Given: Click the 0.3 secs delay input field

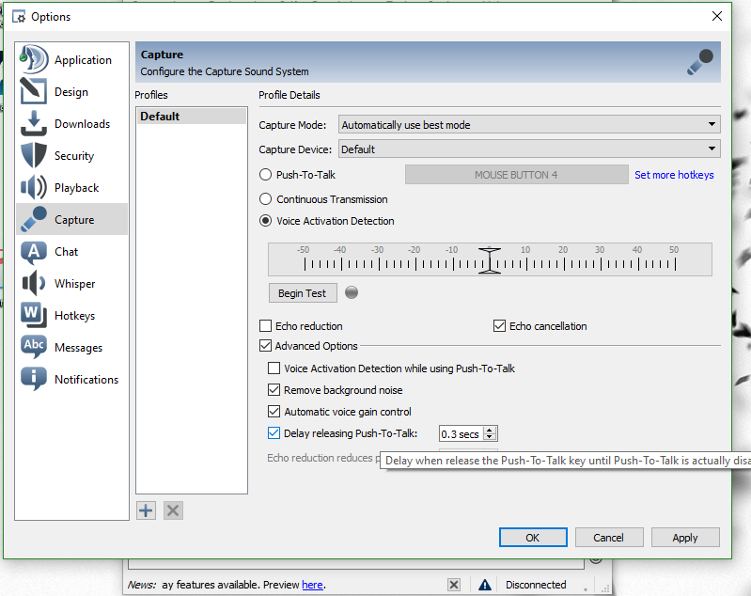Looking at the screenshot, I should pos(462,433).
